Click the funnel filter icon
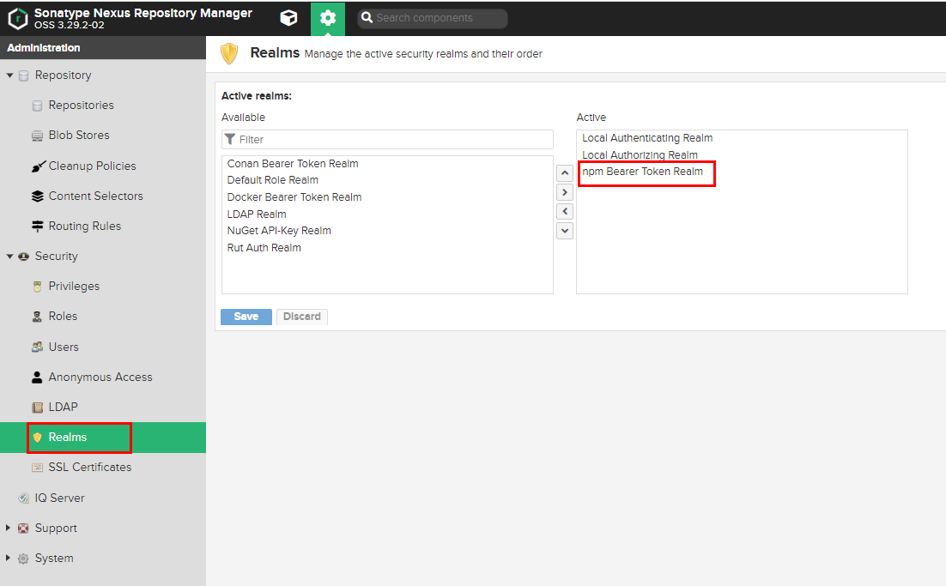 click(230, 139)
